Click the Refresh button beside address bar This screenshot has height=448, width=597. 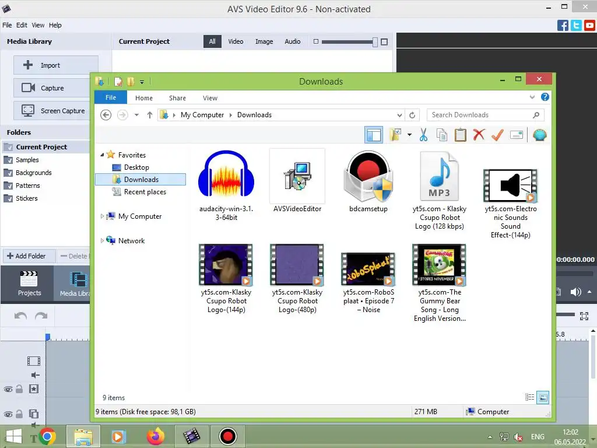click(x=412, y=115)
